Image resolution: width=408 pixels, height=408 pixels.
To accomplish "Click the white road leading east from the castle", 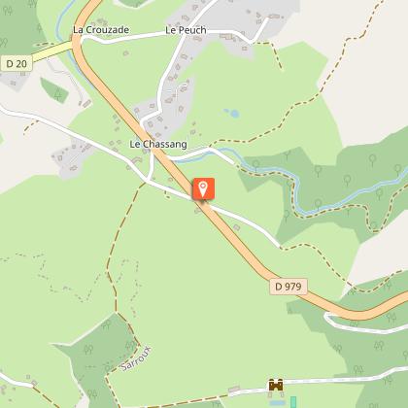I will [x=345, y=377].
